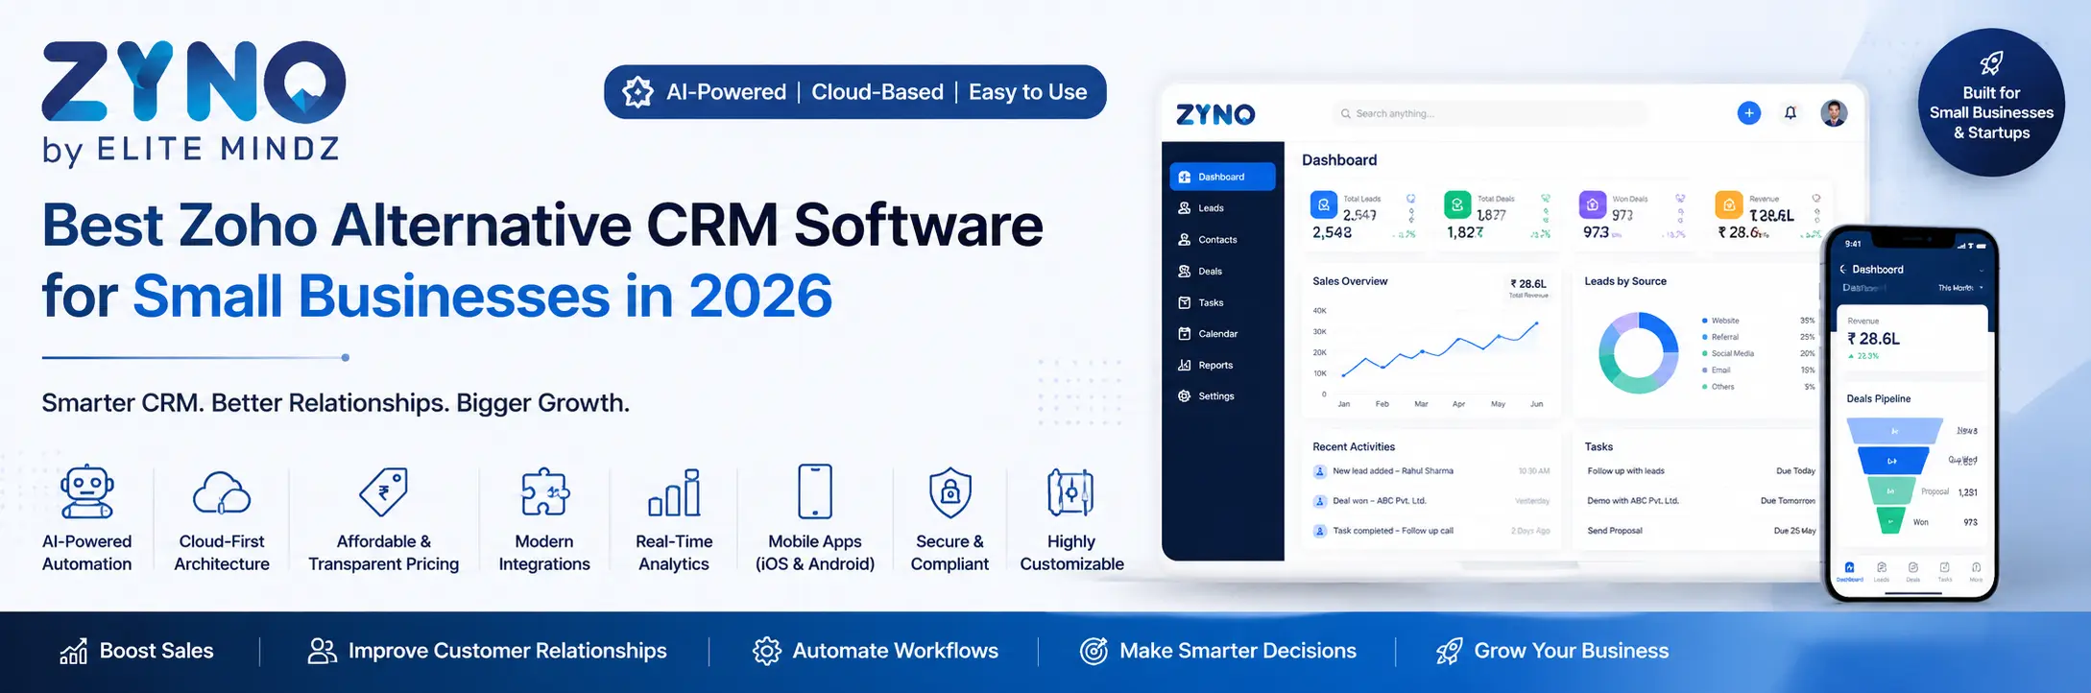Click the Improve Customer Relationships people icon
2091x693 pixels.
click(322, 651)
